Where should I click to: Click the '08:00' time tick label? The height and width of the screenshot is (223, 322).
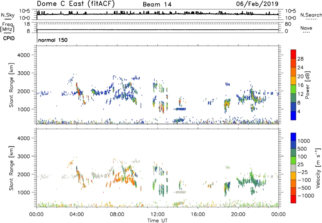pyautogui.click(x=117, y=215)
